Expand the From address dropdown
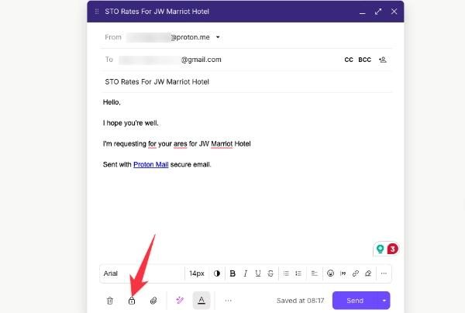The height and width of the screenshot is (313, 465). tap(218, 37)
